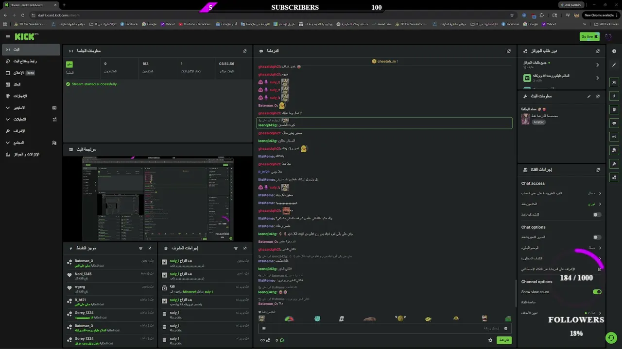Open the AI chat moderation external link

point(600,269)
